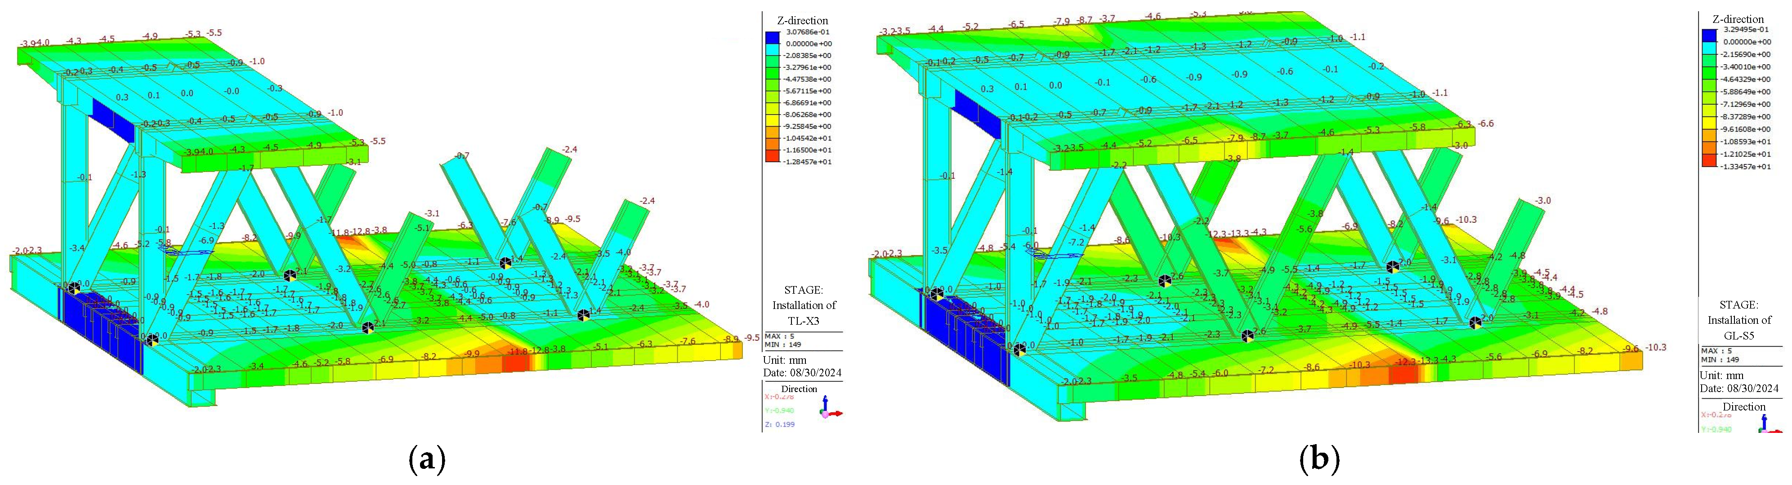Click the support node labeled 2.1 on the front edge of panel (a)
Image resolution: width=1792 pixels, height=485 pixels.
click(x=368, y=327)
